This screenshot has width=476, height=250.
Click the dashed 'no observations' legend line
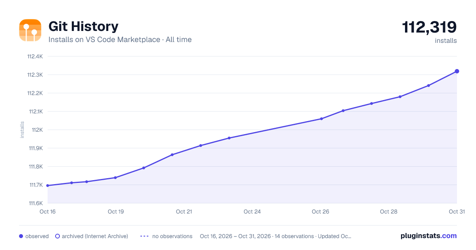tap(144, 236)
